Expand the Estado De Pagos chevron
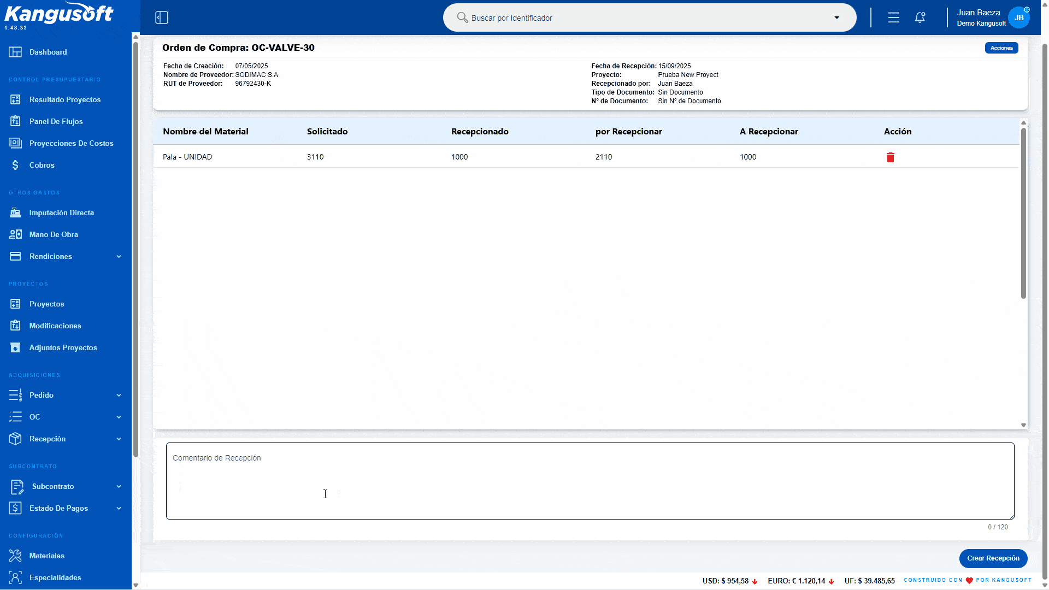Image resolution: width=1049 pixels, height=590 pixels. pyautogui.click(x=119, y=508)
